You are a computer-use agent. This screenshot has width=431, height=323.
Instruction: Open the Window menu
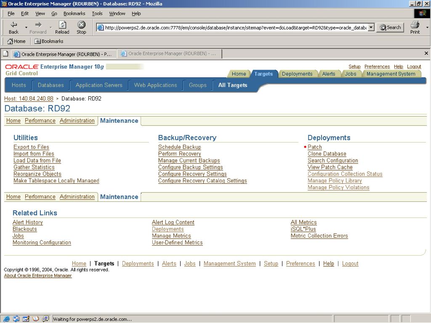click(117, 13)
